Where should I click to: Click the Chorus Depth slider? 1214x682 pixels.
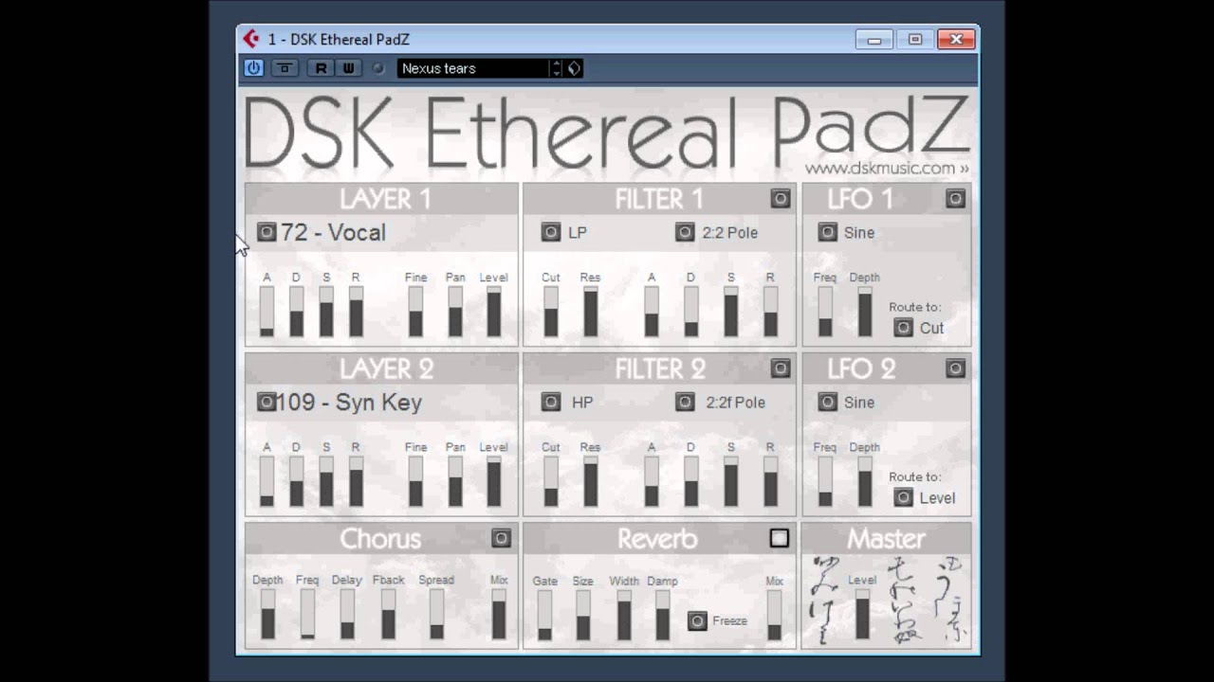click(x=267, y=614)
